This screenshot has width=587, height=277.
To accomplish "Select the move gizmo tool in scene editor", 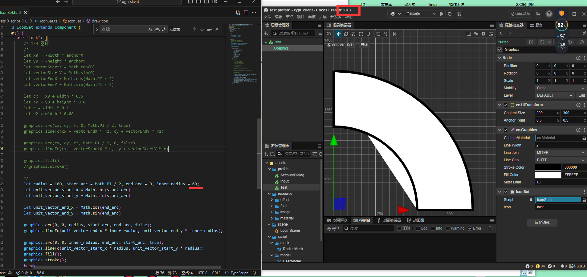I will coord(338,34).
